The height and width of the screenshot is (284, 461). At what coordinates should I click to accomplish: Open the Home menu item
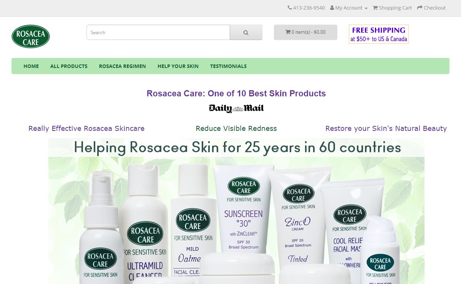pos(31,66)
